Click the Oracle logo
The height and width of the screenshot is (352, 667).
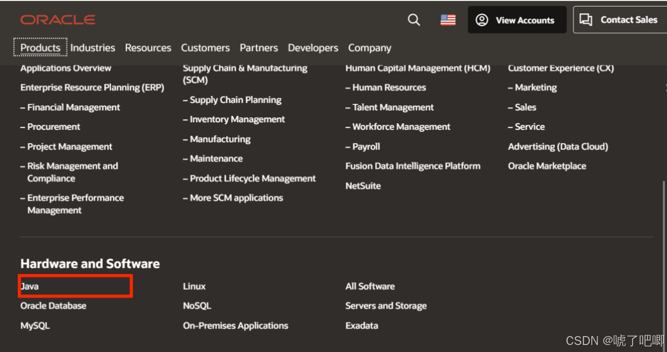pos(58,20)
